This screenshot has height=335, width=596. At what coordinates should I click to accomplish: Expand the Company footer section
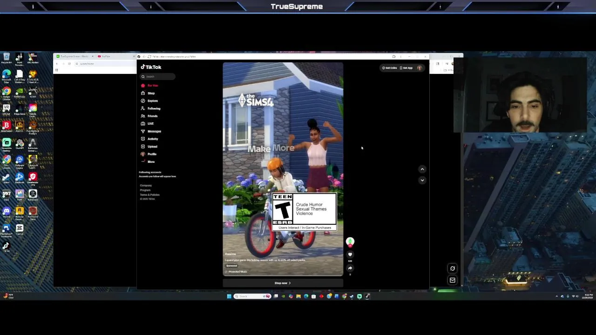pos(146,186)
